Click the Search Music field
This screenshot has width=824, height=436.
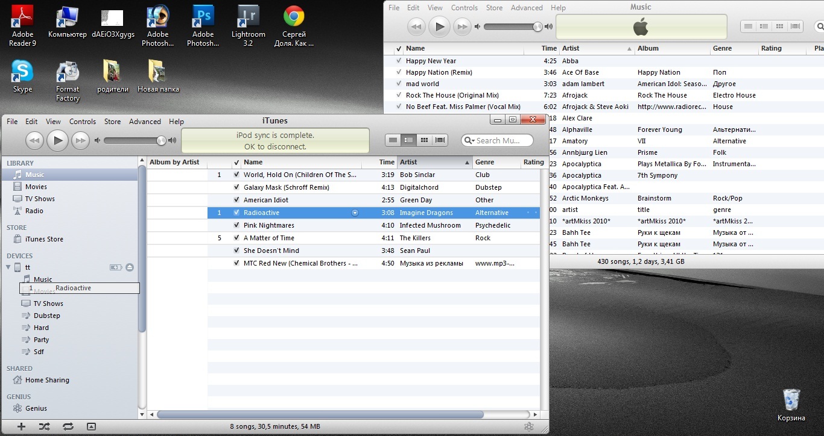[498, 140]
